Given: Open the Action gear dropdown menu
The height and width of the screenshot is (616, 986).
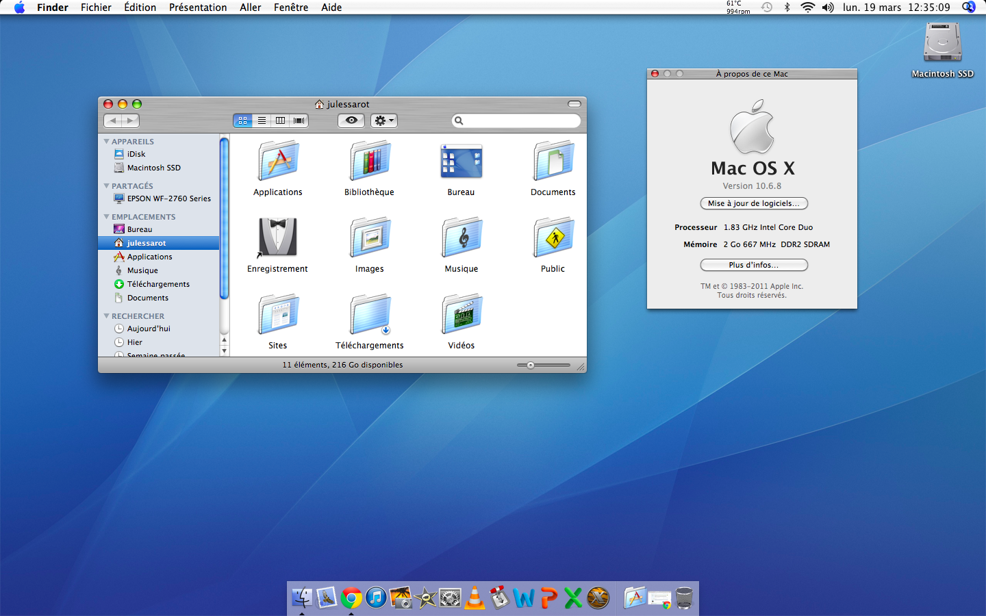Looking at the screenshot, I should (383, 120).
